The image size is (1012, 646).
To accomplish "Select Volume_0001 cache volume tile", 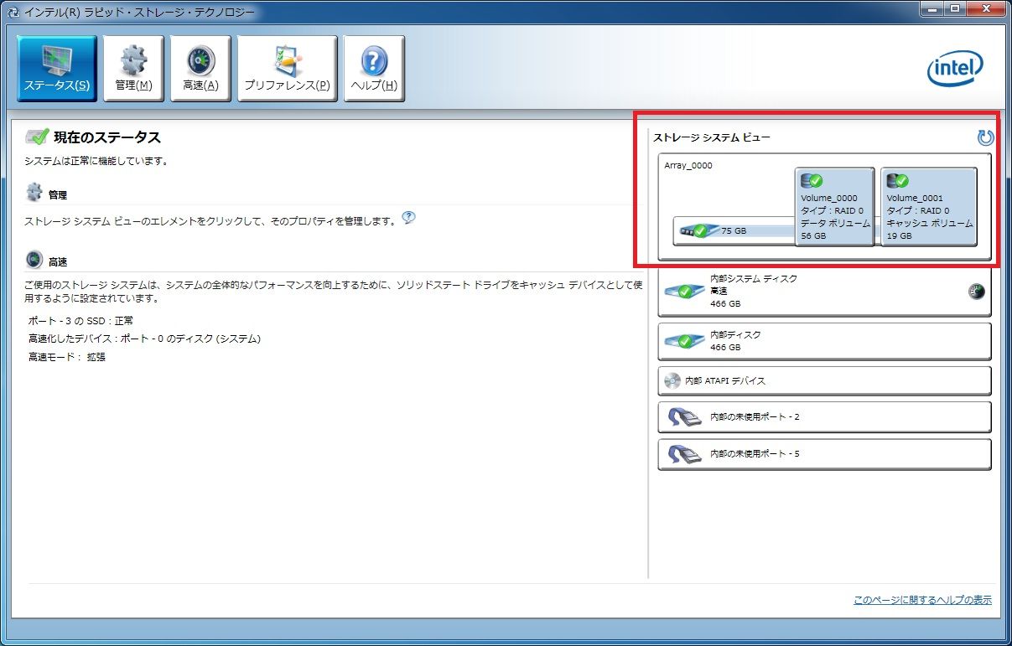I will 929,207.
